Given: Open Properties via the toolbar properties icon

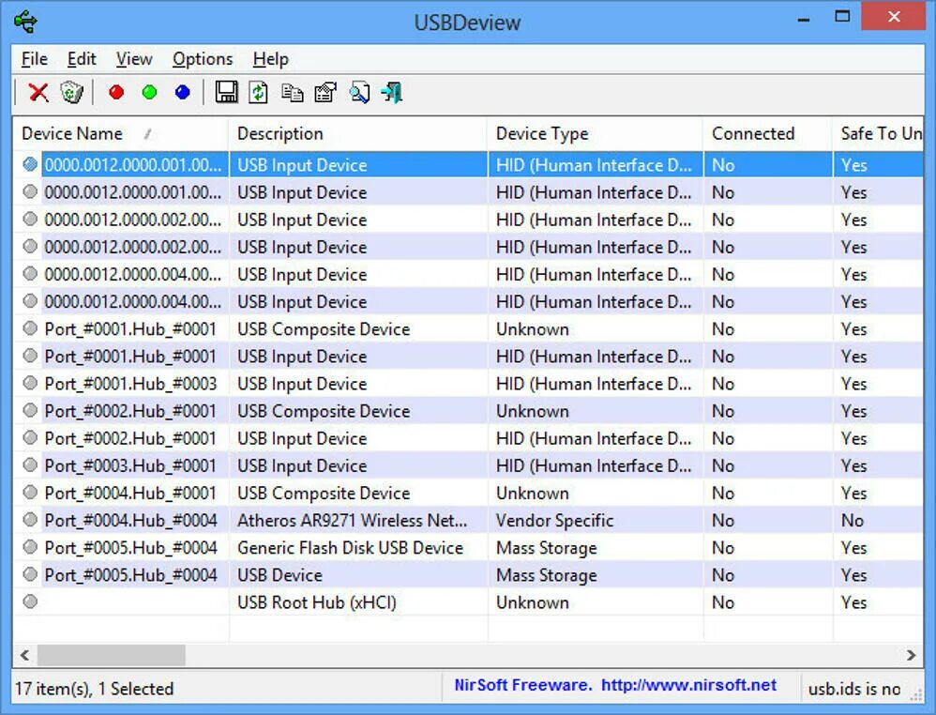Looking at the screenshot, I should click(x=324, y=92).
